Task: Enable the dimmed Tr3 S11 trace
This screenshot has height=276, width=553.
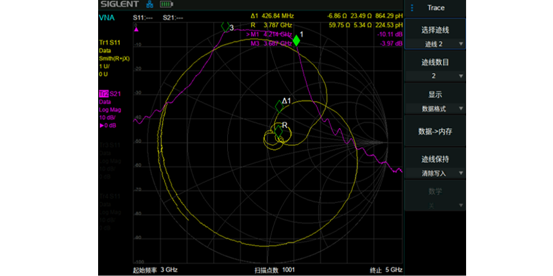Action: point(110,145)
